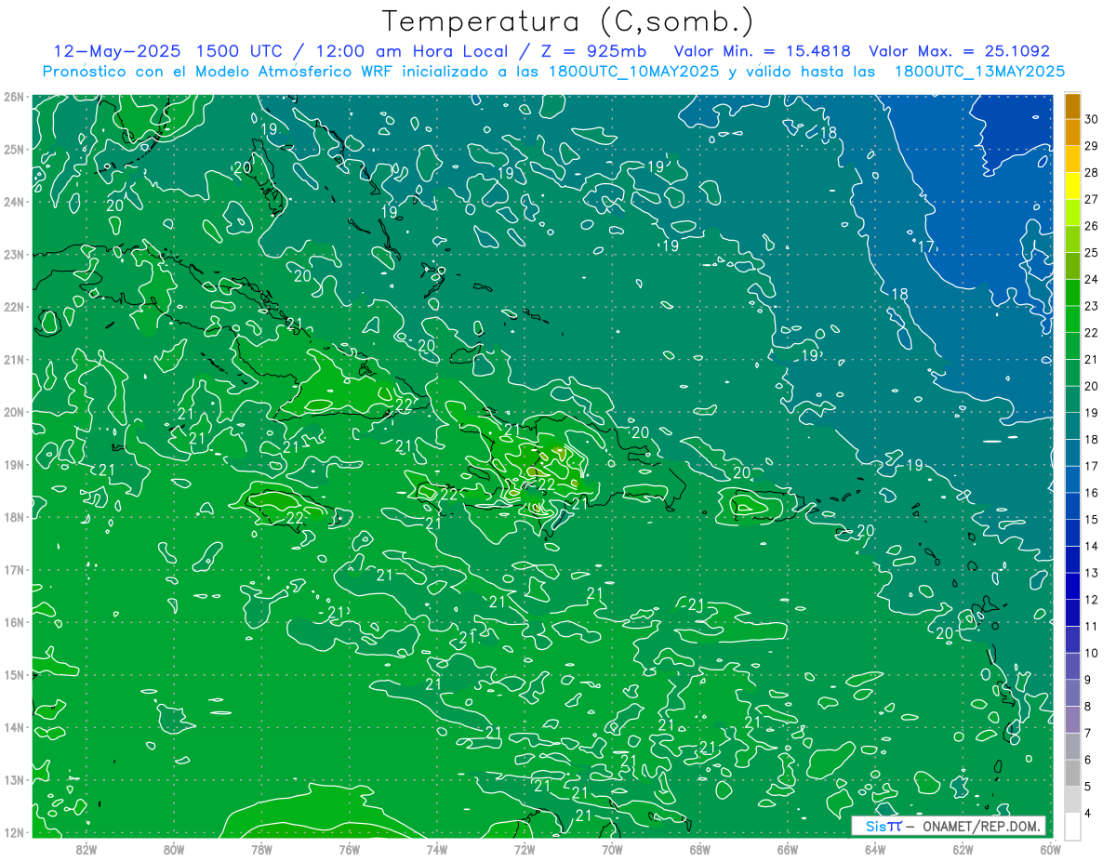Click legend value 10 on the color scale
Viewport: 1116px width, 862px height.
pos(1091,653)
